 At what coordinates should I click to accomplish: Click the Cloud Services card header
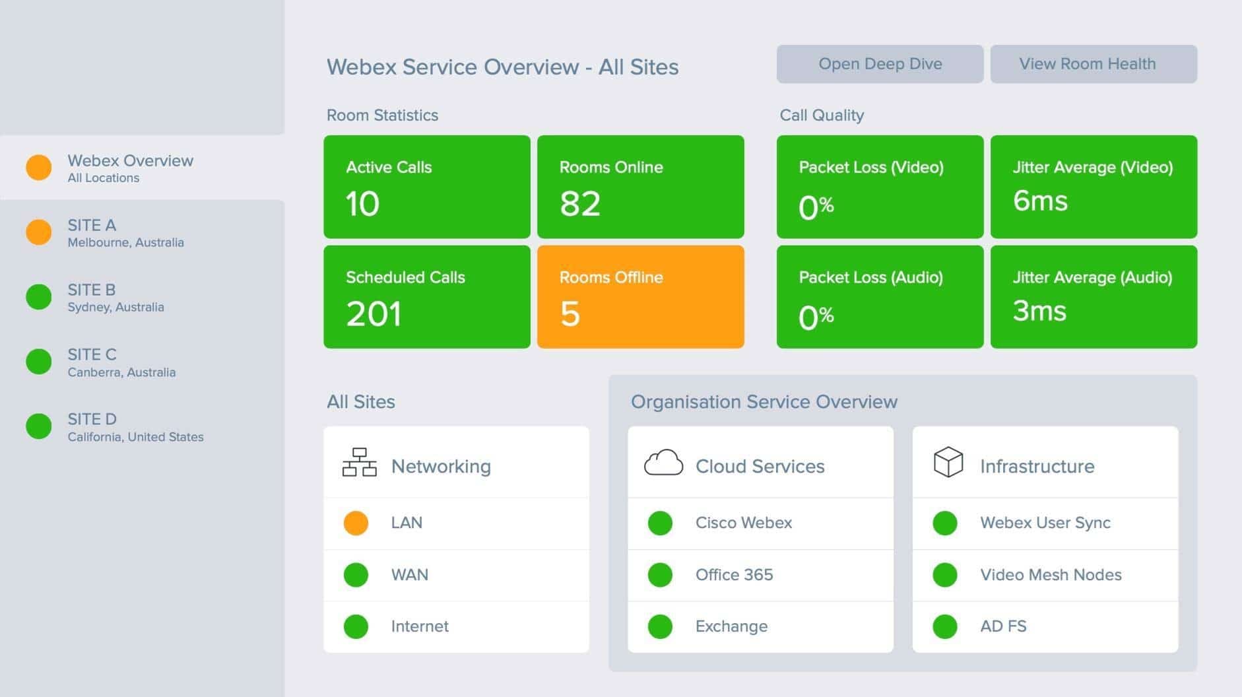click(x=760, y=462)
